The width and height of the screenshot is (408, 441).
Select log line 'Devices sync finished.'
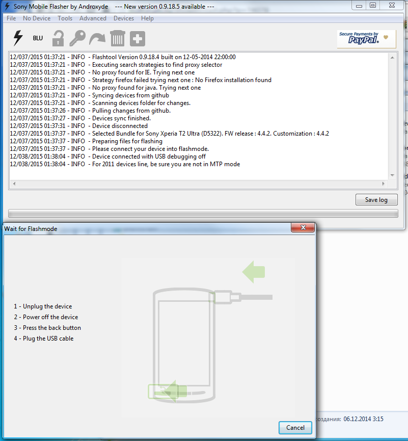point(80,118)
